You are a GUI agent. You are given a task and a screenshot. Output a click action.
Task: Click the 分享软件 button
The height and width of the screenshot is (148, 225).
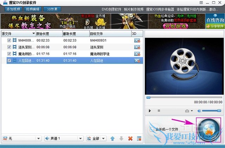pos(215,26)
